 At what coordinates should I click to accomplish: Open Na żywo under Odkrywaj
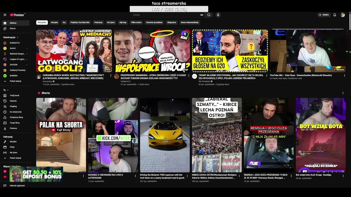tap(15, 152)
